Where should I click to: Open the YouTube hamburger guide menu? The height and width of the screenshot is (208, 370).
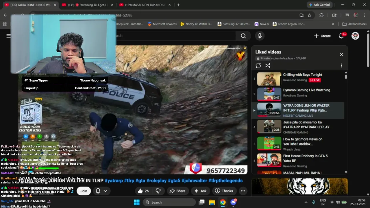pos(8,36)
